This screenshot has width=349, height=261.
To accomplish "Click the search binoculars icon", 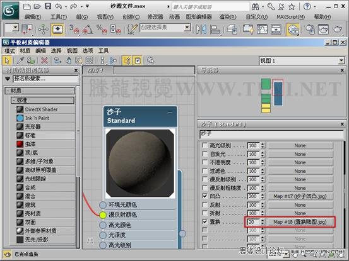I will pyautogui.click(x=255, y=7).
